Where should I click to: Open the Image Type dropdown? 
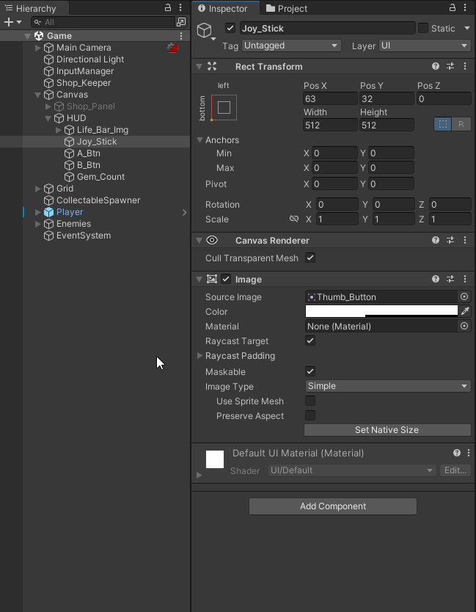point(388,386)
